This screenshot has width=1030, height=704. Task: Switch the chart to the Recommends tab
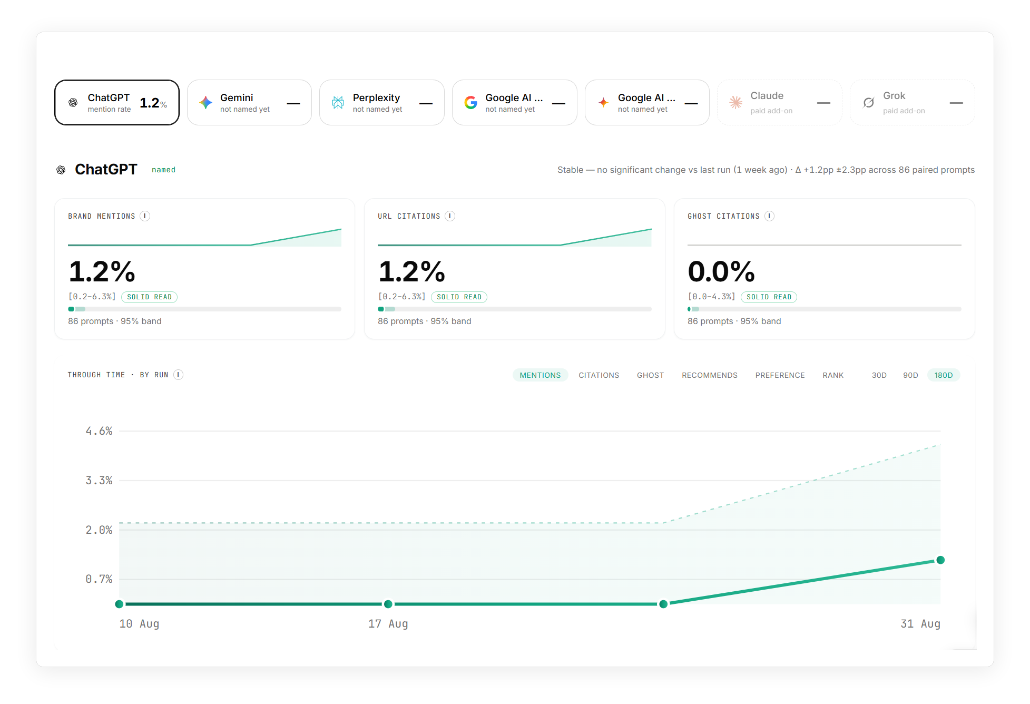tap(710, 375)
